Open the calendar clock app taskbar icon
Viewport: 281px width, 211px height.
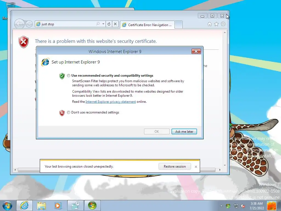(x=75, y=206)
